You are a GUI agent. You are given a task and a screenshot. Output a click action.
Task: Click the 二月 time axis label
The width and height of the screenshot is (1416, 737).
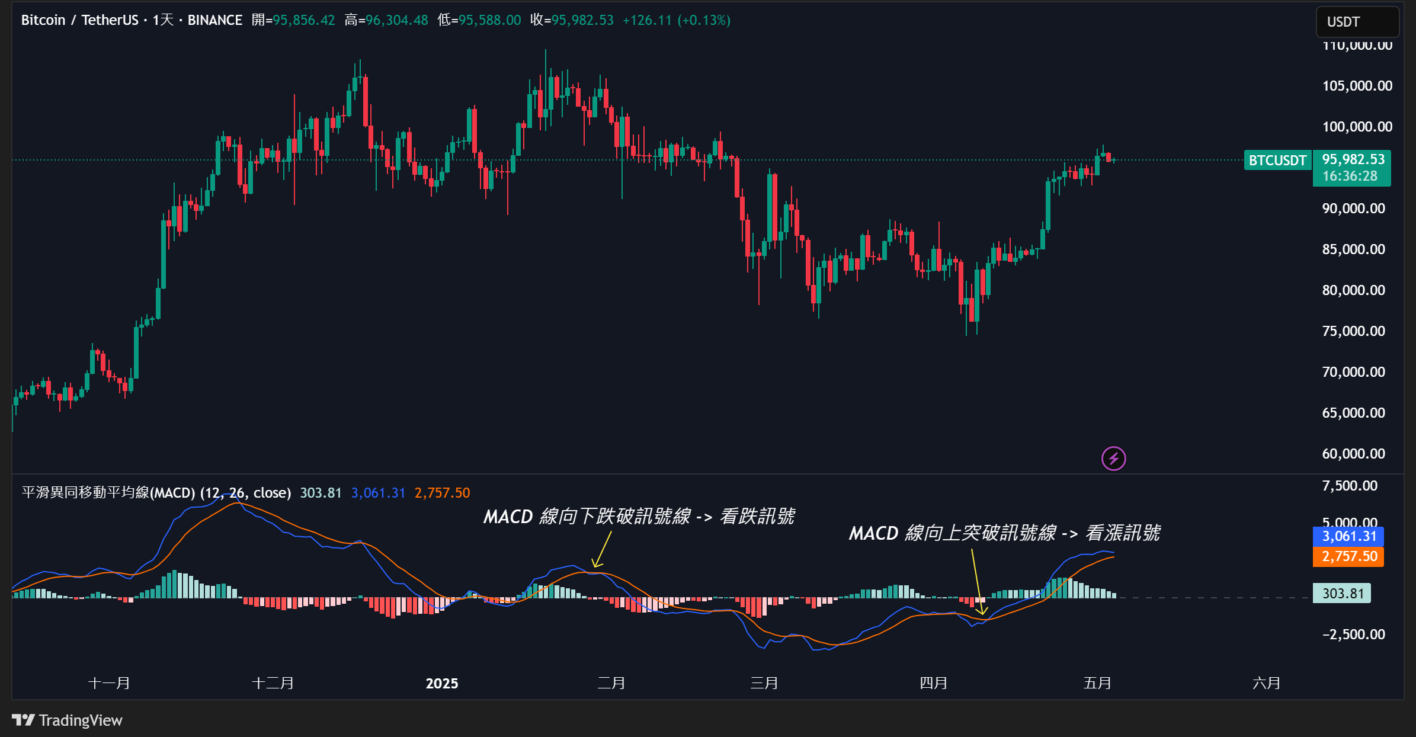click(611, 683)
